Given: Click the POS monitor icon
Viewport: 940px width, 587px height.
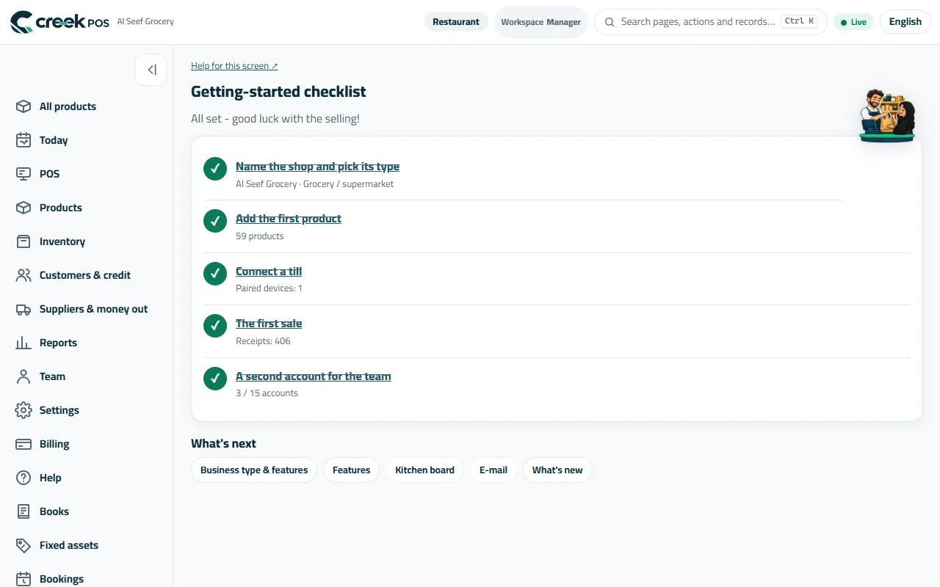Looking at the screenshot, I should click(23, 174).
